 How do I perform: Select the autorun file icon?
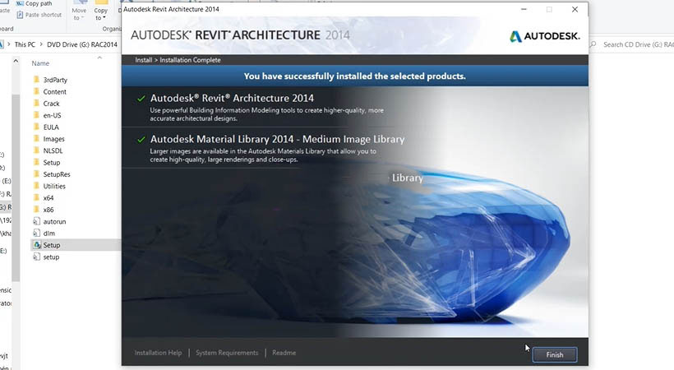click(36, 221)
